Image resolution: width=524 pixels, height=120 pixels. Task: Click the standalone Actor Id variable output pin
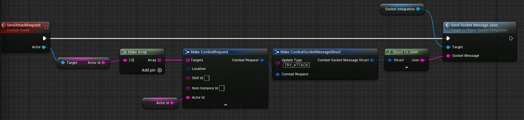pos(172,103)
